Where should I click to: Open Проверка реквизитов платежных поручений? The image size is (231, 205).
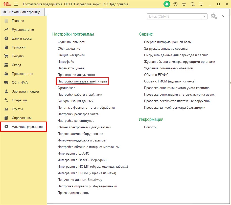177,101
